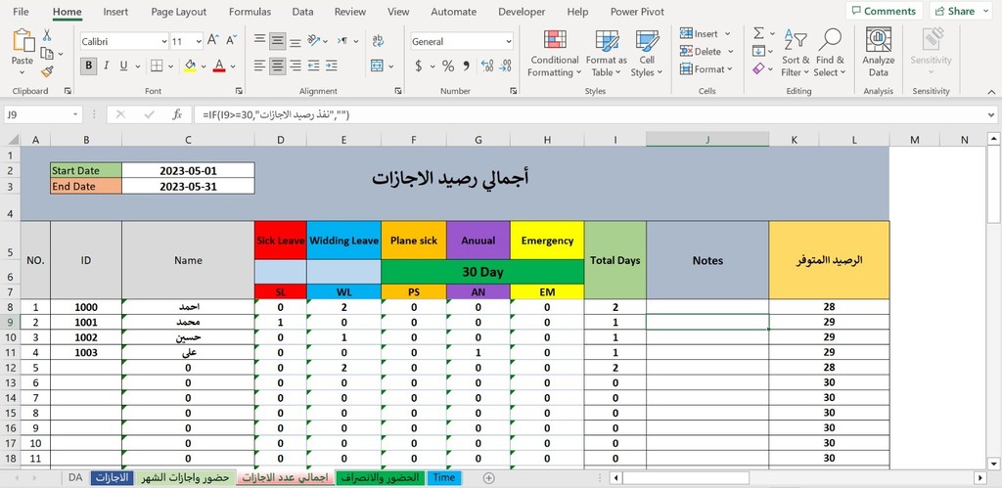Screen dimensions: 1002x488
Task: Expand the Insert cells dropdown
Action: (x=727, y=34)
